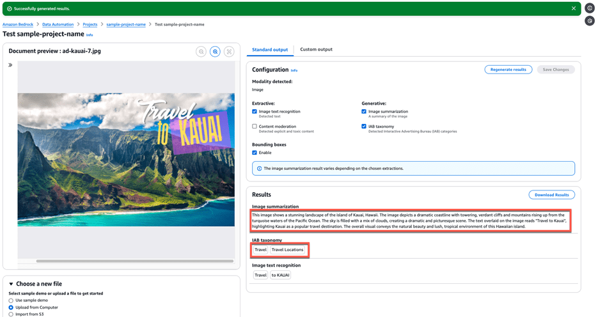Open the info help panel icon at top right
Image resolution: width=598 pixels, height=317 pixels.
590,8
